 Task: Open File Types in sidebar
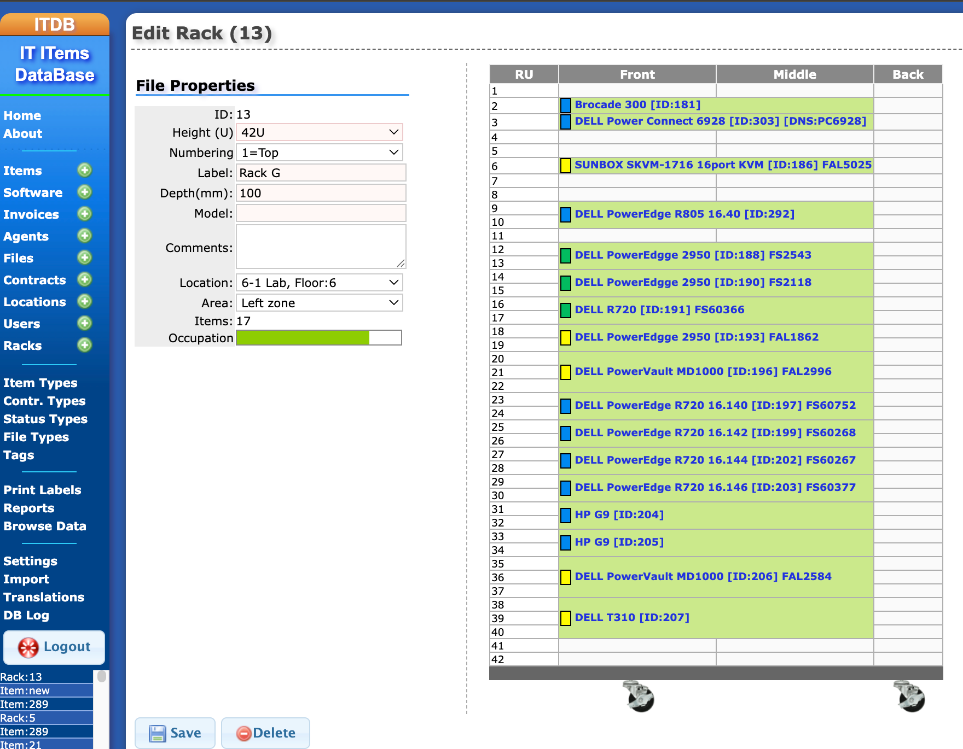pyautogui.click(x=36, y=437)
